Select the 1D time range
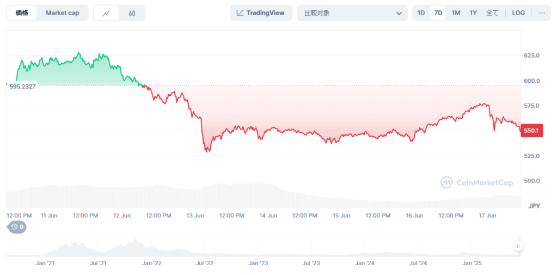This screenshot has width=557, height=275. (x=421, y=13)
